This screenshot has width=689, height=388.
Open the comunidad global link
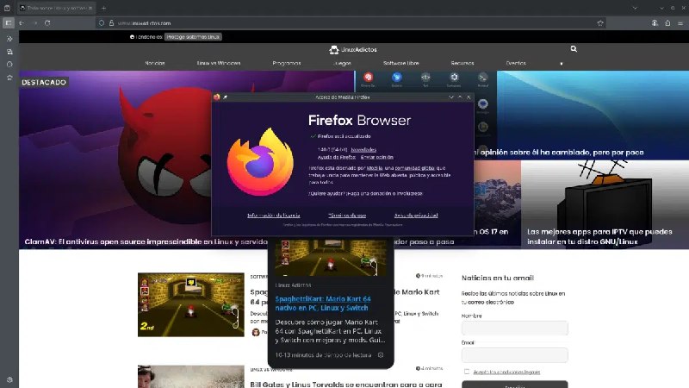414,168
